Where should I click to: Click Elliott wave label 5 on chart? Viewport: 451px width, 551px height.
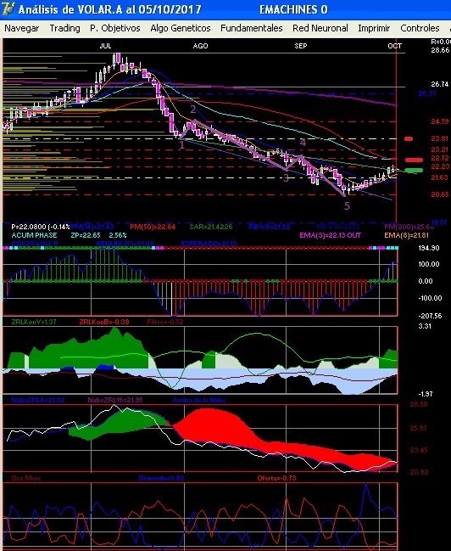point(347,206)
